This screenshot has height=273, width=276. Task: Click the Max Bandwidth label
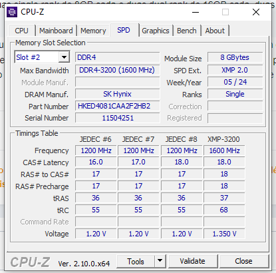(45, 71)
